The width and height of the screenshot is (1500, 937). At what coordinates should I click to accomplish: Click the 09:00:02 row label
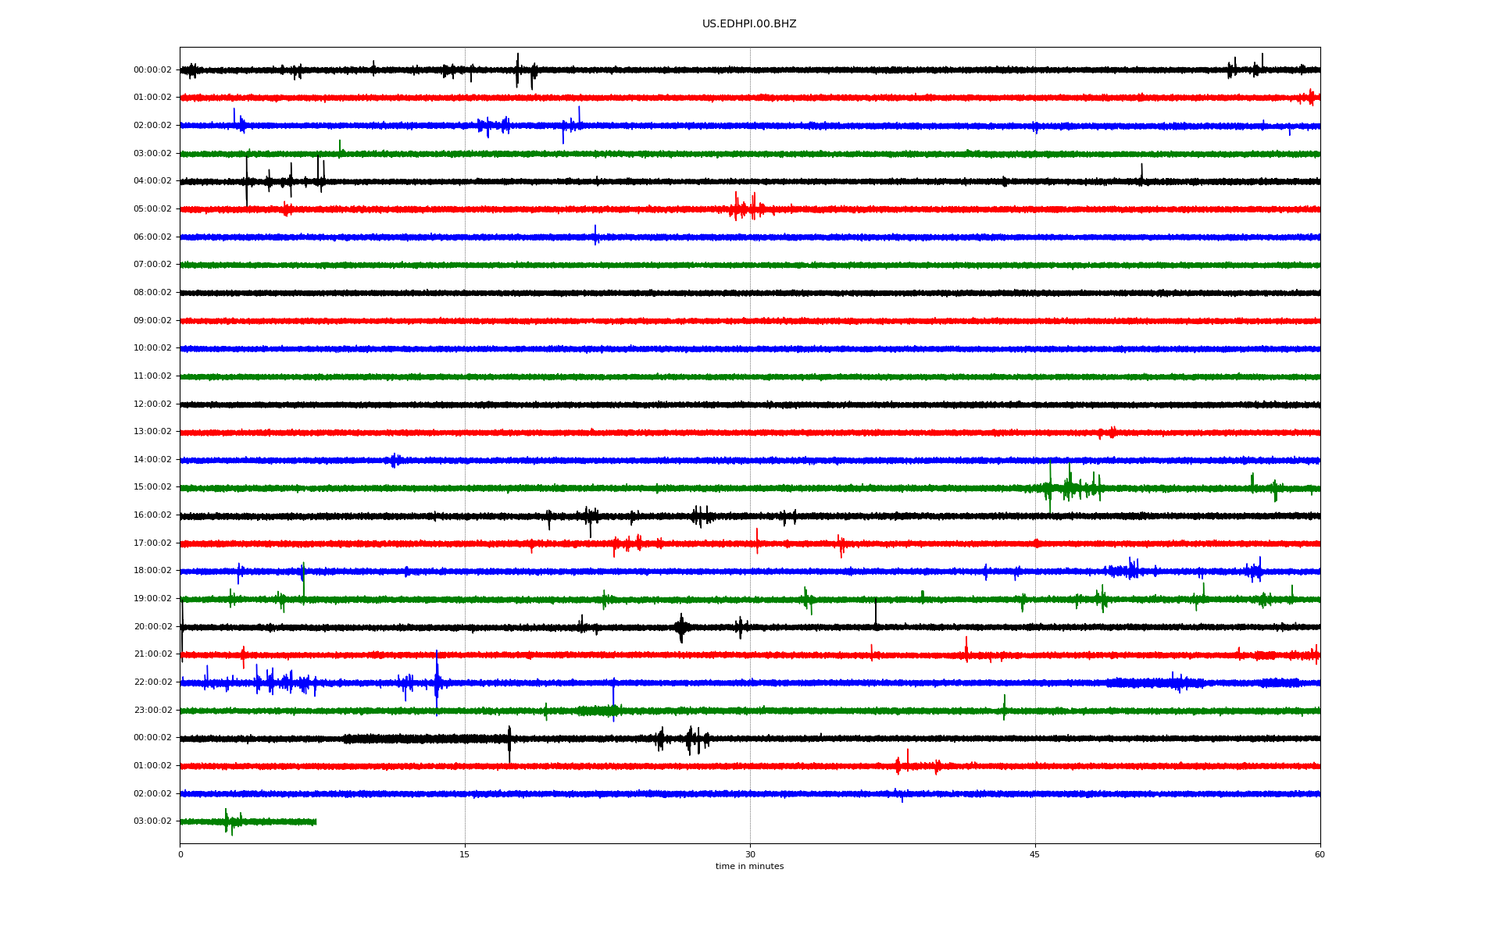[152, 321]
